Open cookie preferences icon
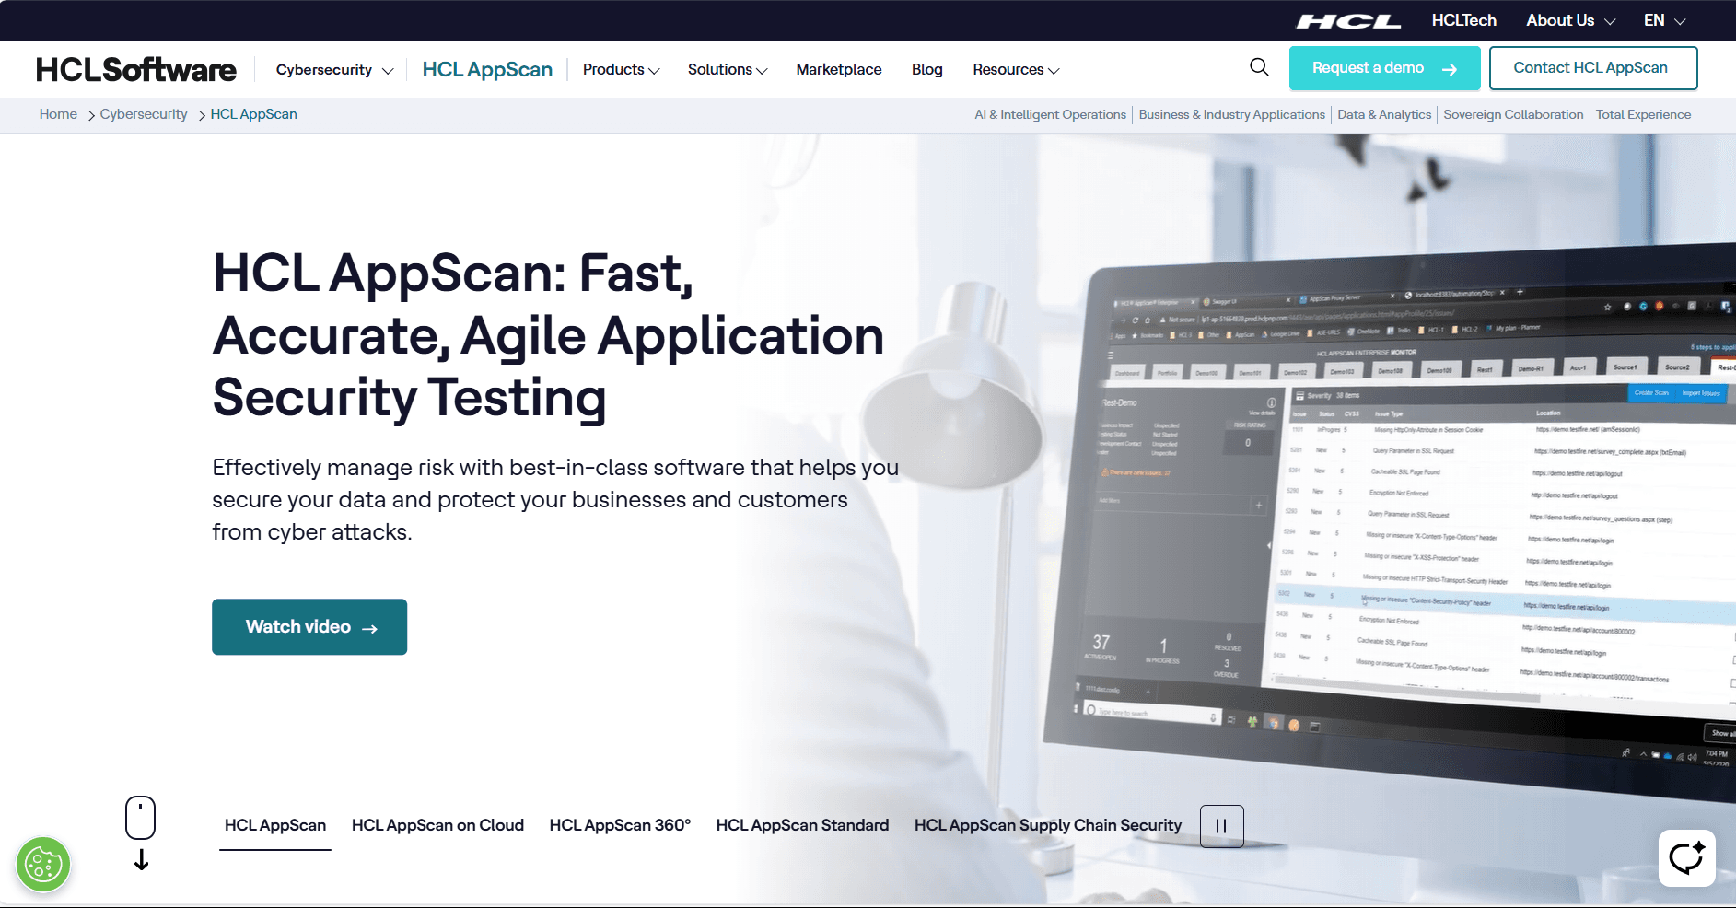Viewport: 1736px width, 908px height. [43, 865]
